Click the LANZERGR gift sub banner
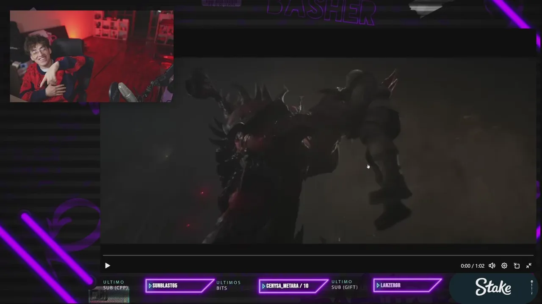542x304 pixels. (407, 285)
